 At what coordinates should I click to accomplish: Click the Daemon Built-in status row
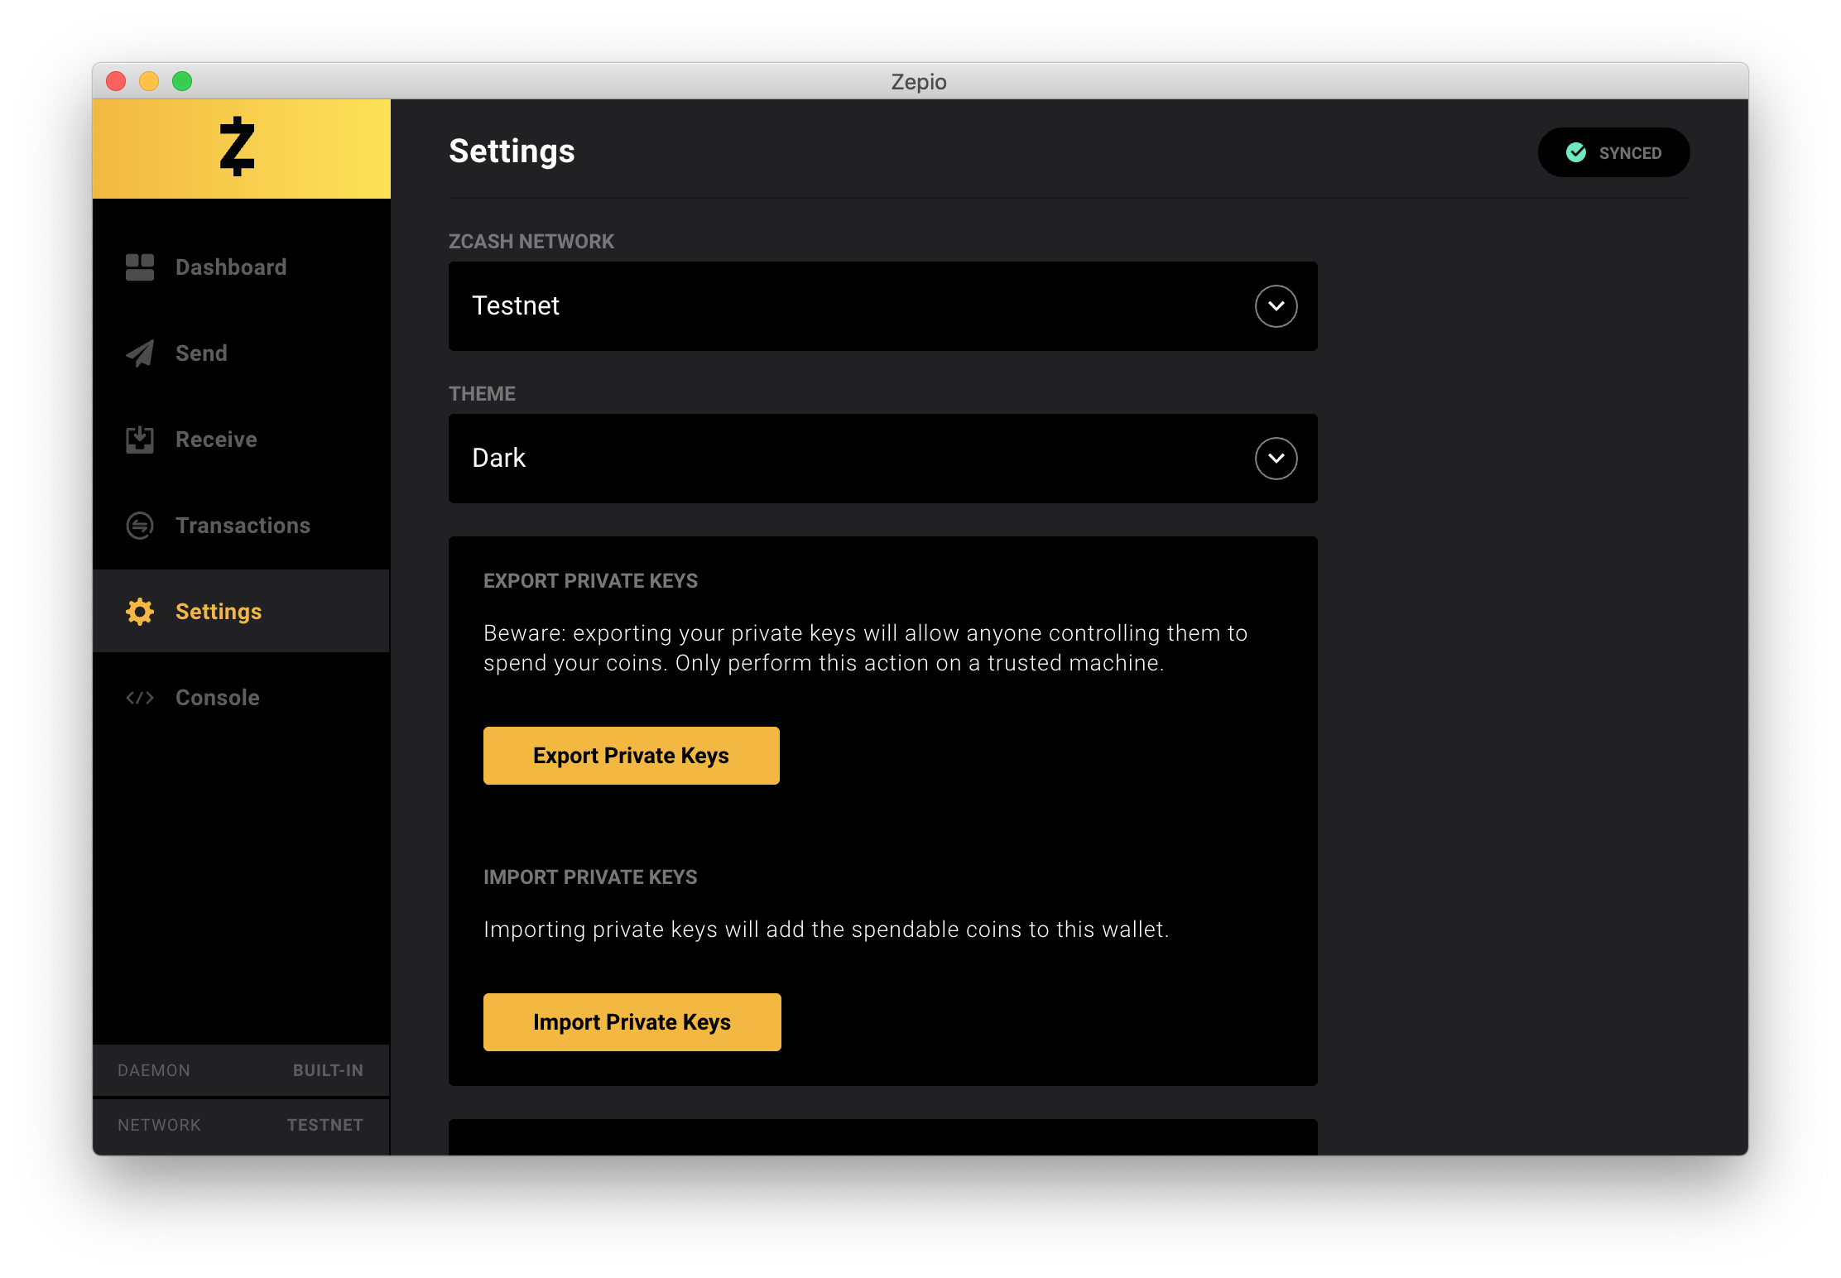click(241, 1070)
